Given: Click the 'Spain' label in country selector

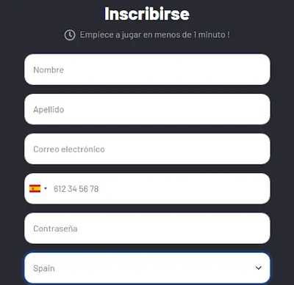Looking at the screenshot, I should tap(44, 268).
